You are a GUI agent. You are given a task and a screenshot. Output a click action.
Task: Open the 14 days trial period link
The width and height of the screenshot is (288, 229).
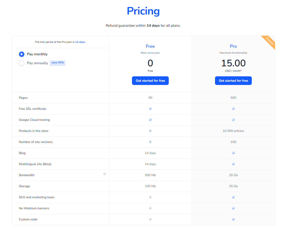tap(80, 42)
